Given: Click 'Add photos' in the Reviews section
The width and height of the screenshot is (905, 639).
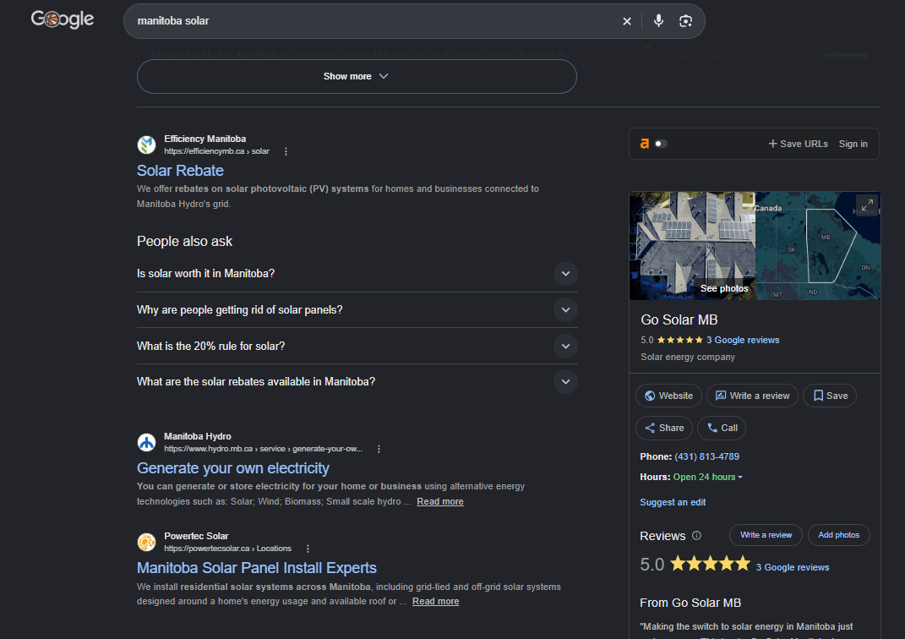Looking at the screenshot, I should (x=838, y=535).
